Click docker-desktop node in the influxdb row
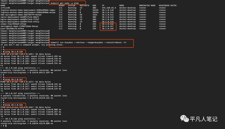The height and width of the screenshot is (129, 225). pos(127,8)
